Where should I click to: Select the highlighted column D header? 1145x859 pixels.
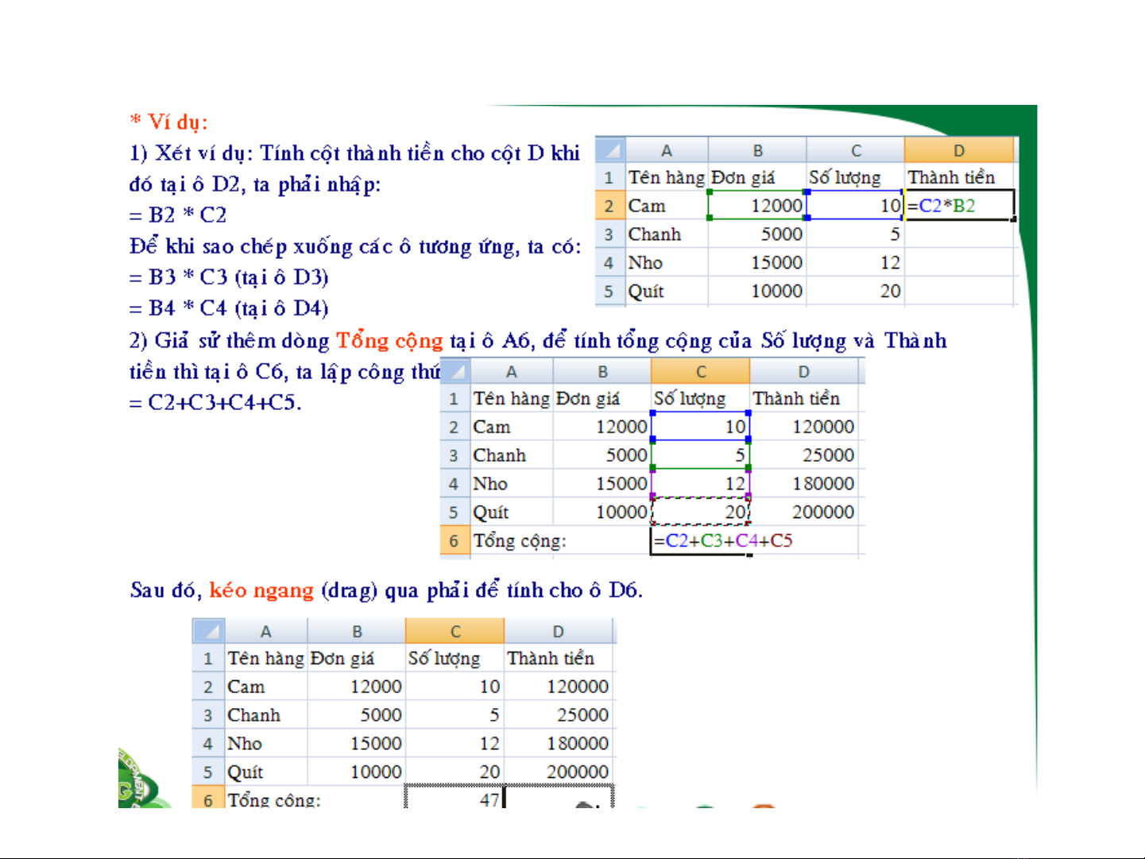click(x=959, y=150)
